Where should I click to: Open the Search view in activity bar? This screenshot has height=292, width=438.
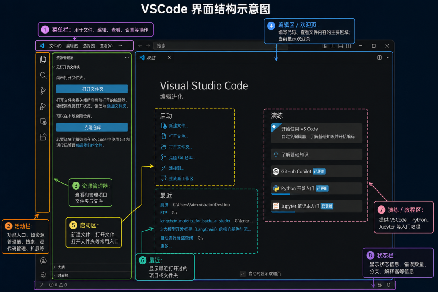point(43,75)
